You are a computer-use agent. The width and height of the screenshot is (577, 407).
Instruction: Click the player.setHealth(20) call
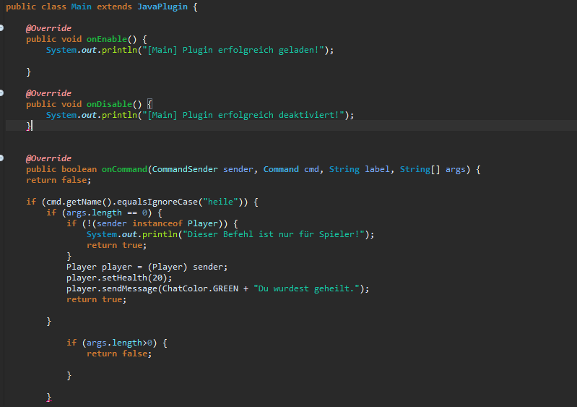(x=119, y=278)
